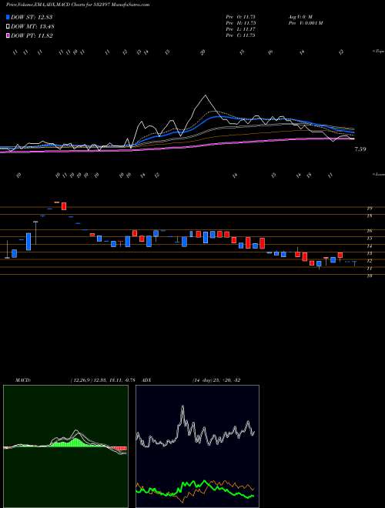The image size is (385, 508).
Task: Select the 'DOW MT: 13.48' legend label
Action: tap(32, 27)
